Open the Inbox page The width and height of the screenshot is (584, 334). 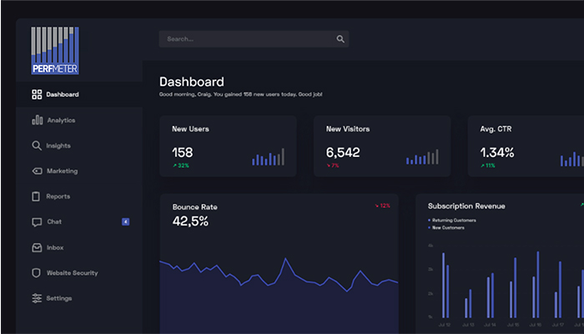tap(79, 247)
